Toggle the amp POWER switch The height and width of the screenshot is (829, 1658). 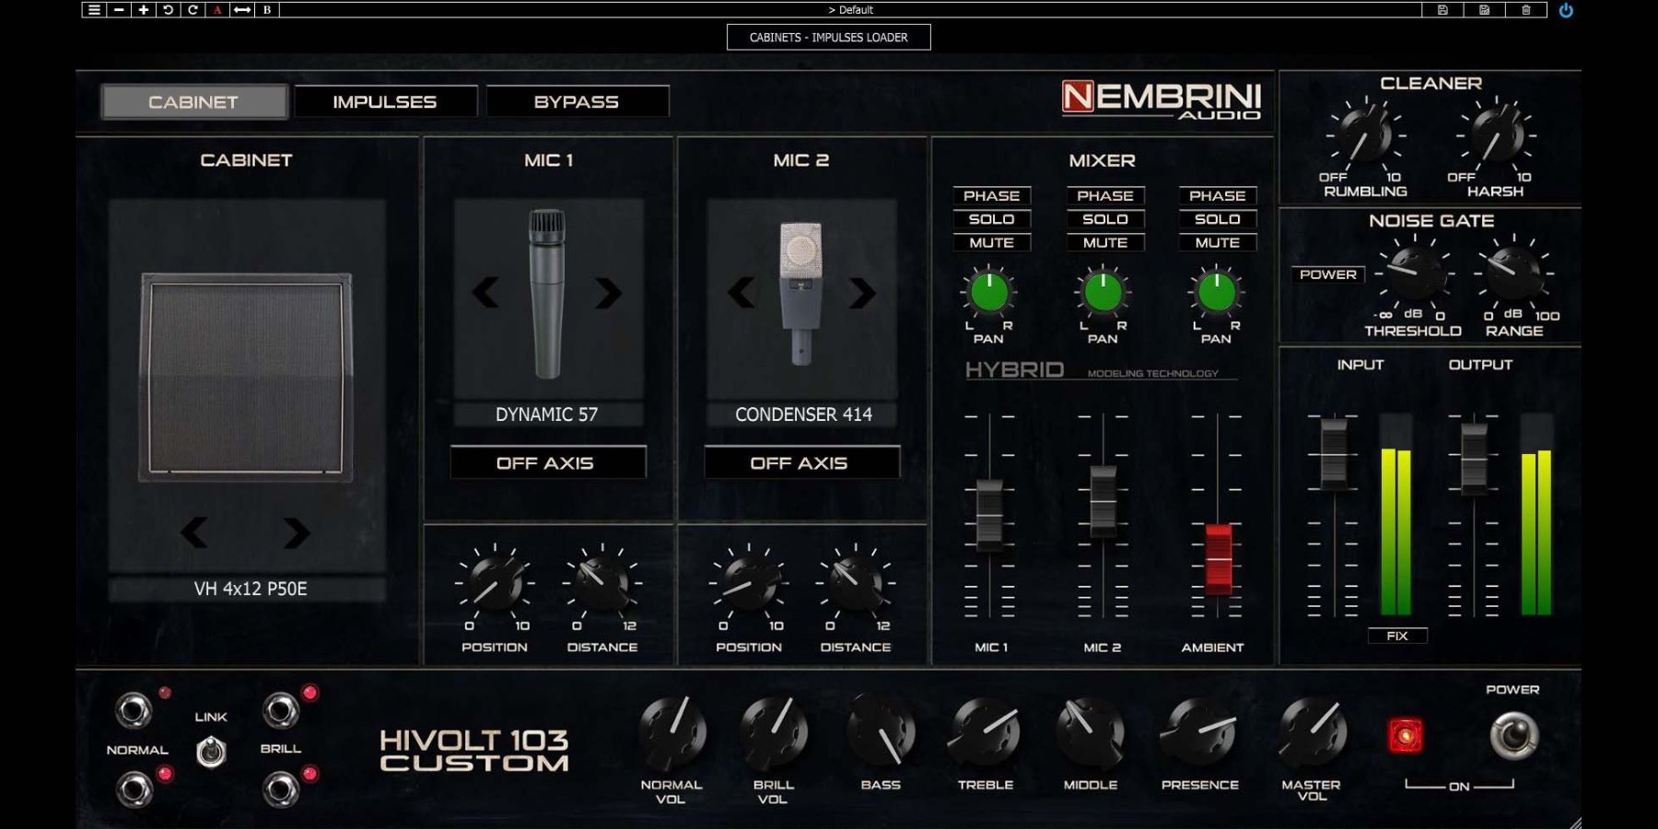tap(1512, 735)
